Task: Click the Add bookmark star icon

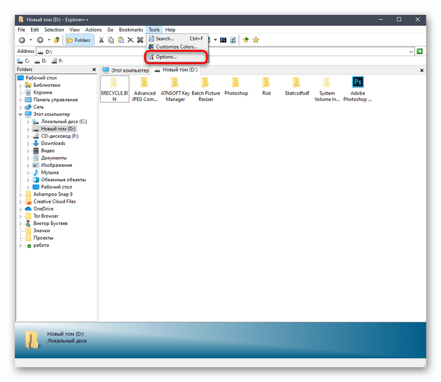Action: point(246,40)
